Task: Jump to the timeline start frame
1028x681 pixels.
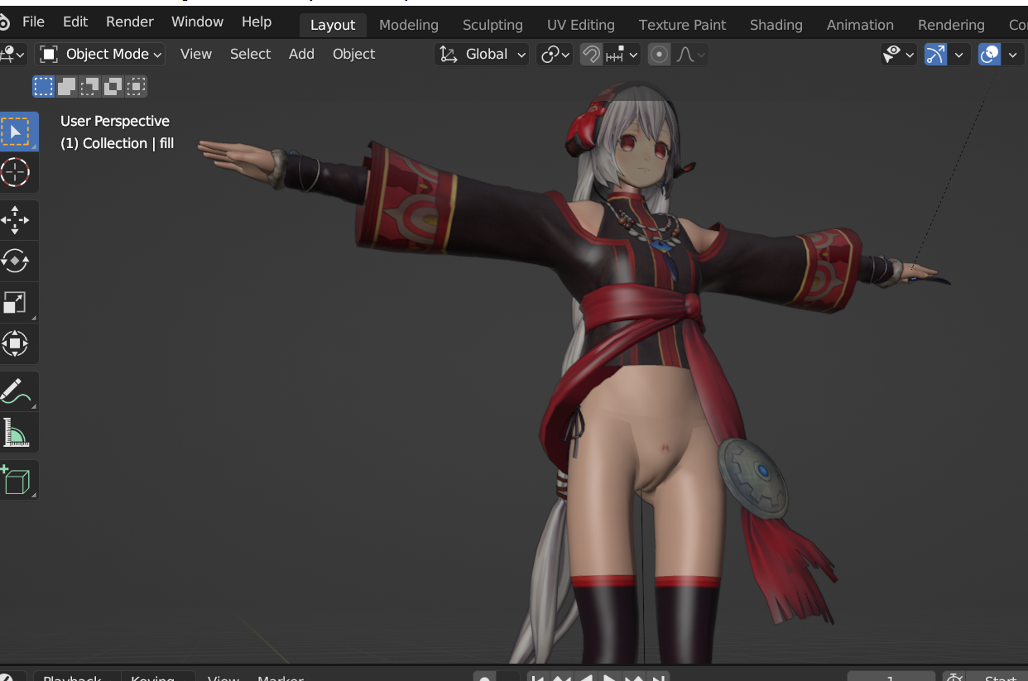Action: pos(538,678)
